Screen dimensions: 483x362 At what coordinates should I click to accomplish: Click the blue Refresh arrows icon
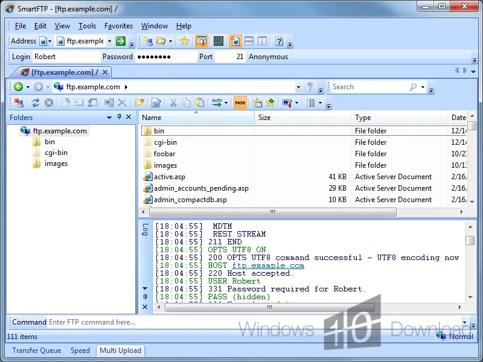tap(36, 103)
